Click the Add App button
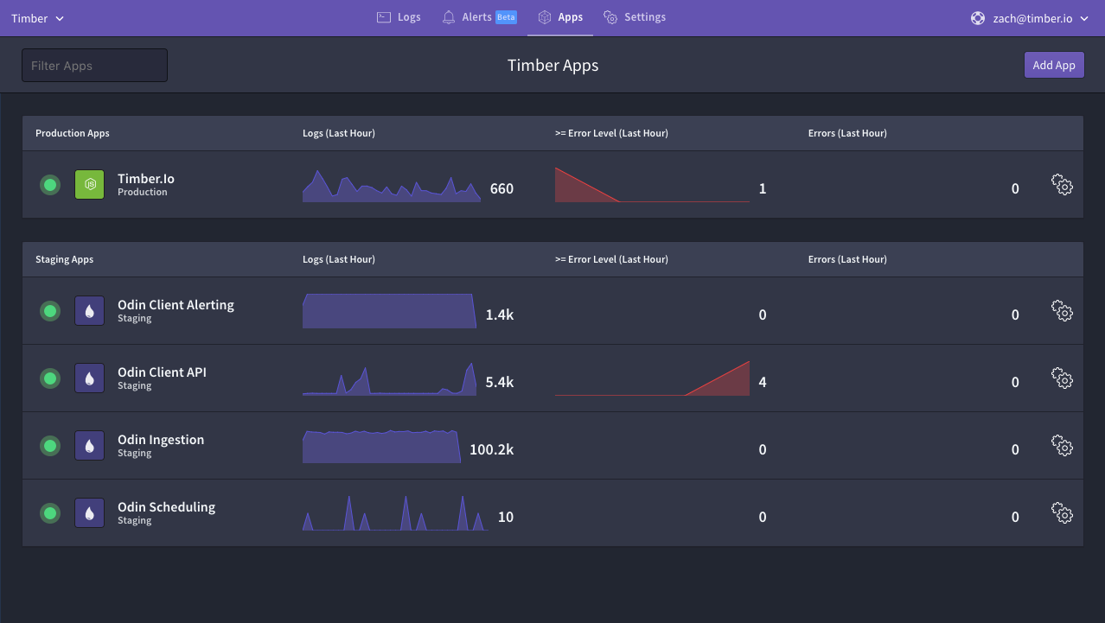The image size is (1105, 623). click(x=1054, y=64)
